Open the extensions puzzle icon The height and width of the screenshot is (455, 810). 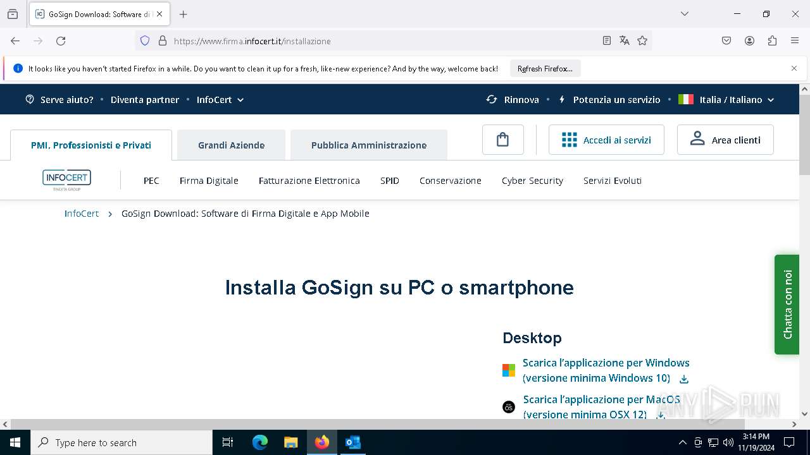point(772,40)
